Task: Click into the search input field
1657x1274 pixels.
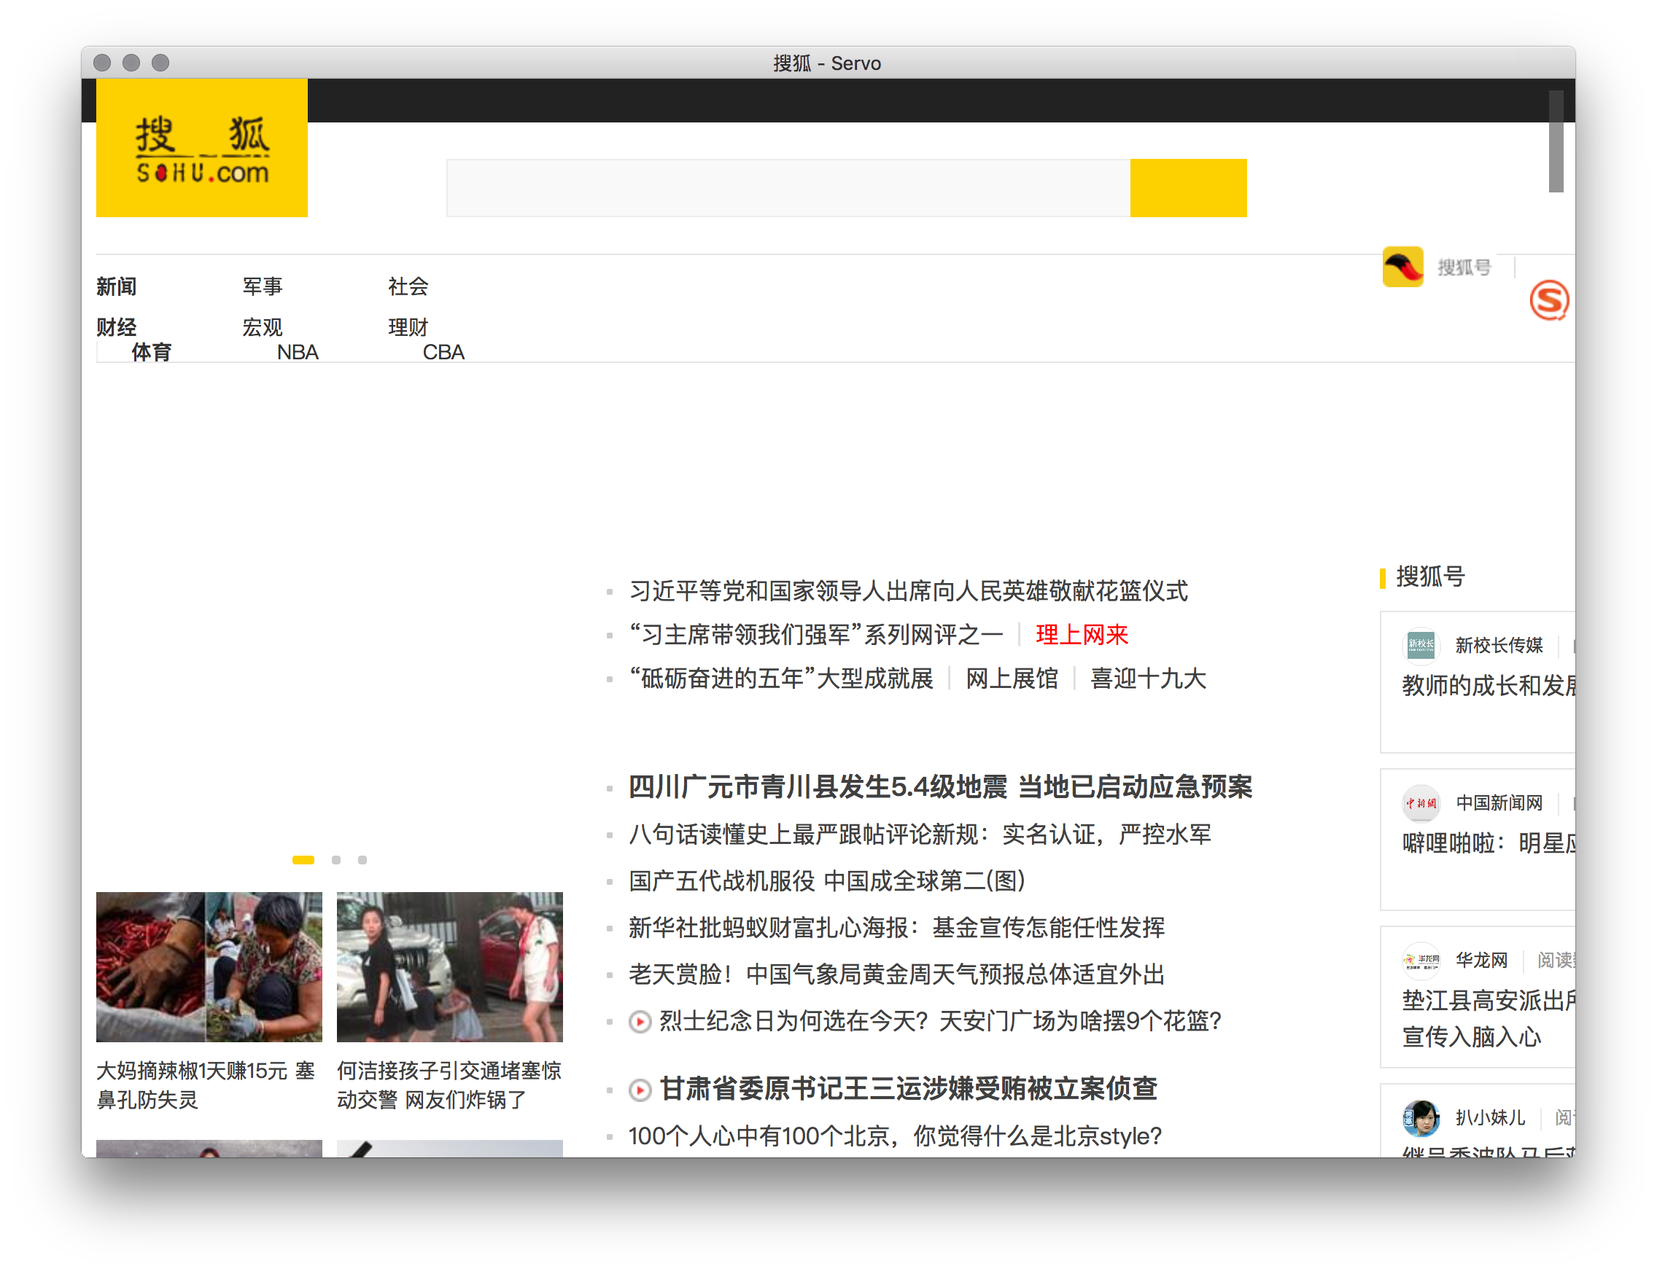Action: coord(788,188)
